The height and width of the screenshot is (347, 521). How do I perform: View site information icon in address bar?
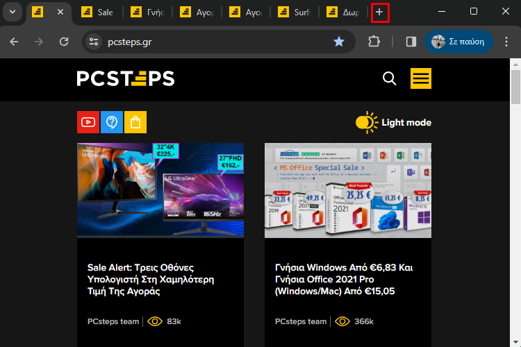94,42
